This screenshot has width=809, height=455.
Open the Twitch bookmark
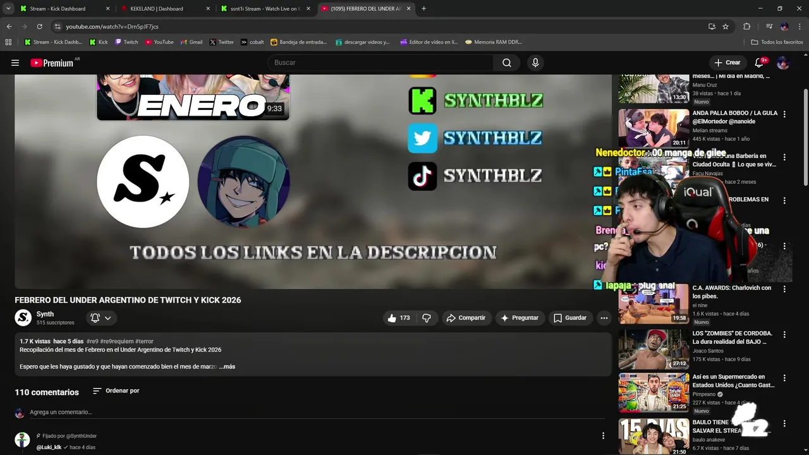point(126,42)
